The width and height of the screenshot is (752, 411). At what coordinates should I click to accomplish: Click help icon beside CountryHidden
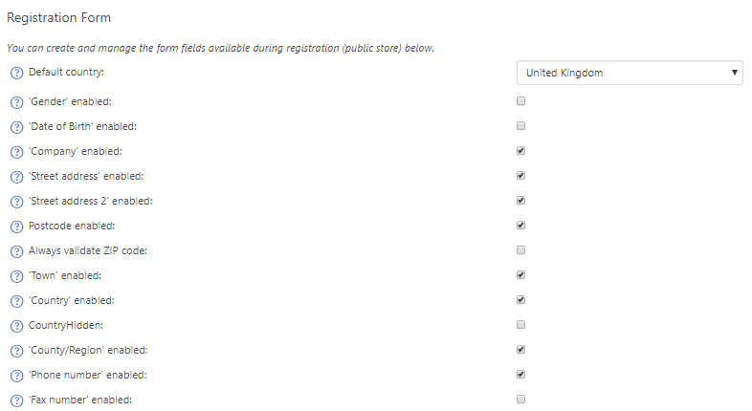(x=17, y=326)
